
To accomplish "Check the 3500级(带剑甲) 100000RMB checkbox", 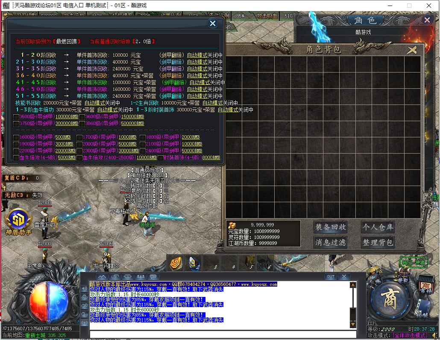I will click(16, 117).
